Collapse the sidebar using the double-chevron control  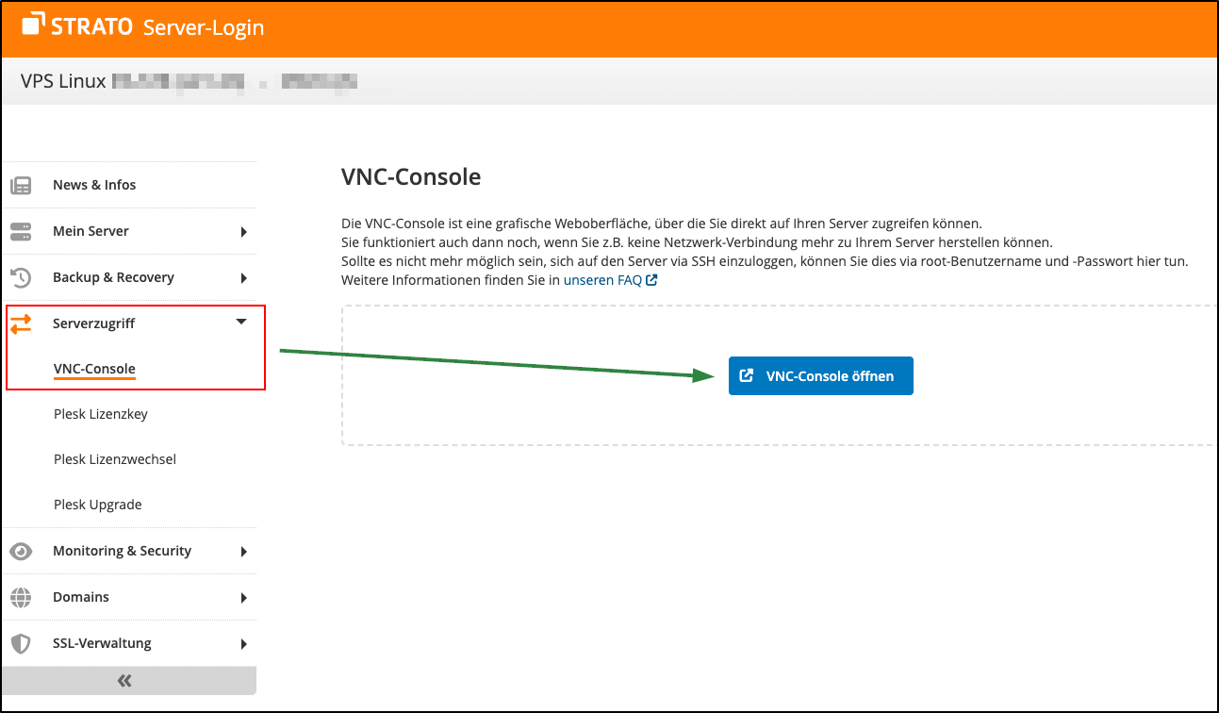click(x=124, y=679)
